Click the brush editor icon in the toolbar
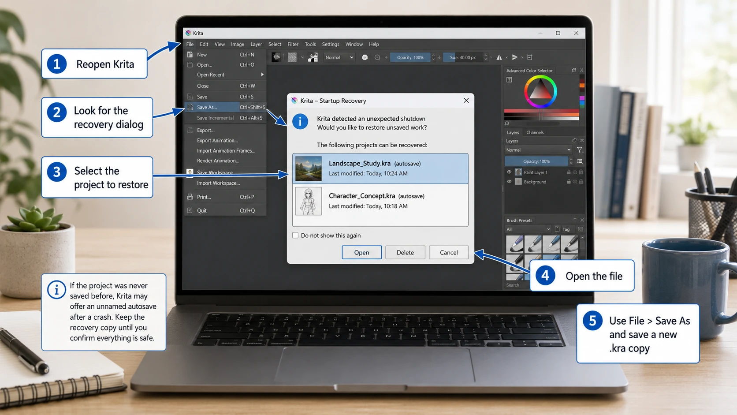The height and width of the screenshot is (415, 737). click(276, 57)
